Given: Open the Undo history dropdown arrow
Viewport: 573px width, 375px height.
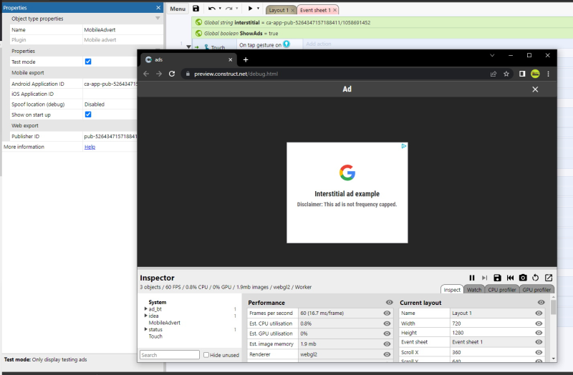Looking at the screenshot, I should 220,9.
